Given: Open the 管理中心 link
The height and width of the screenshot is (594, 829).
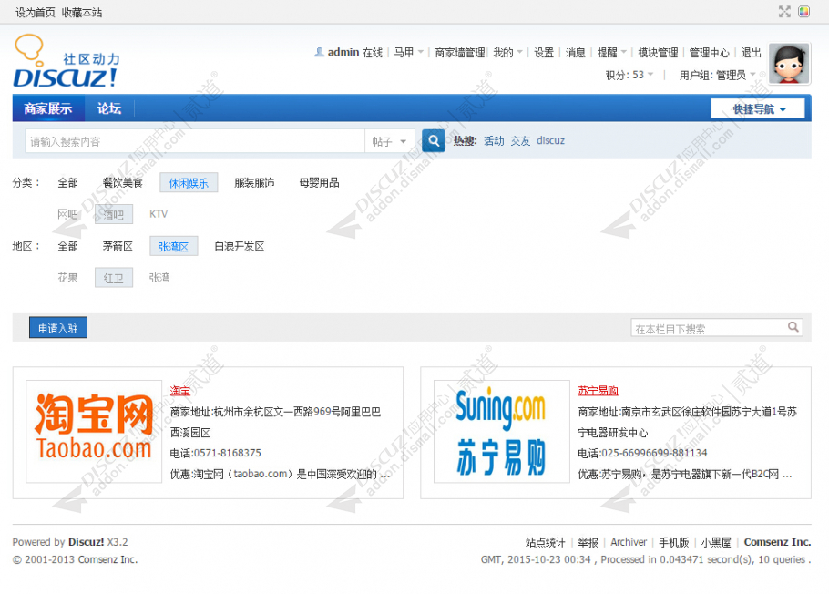Looking at the screenshot, I should [x=710, y=52].
